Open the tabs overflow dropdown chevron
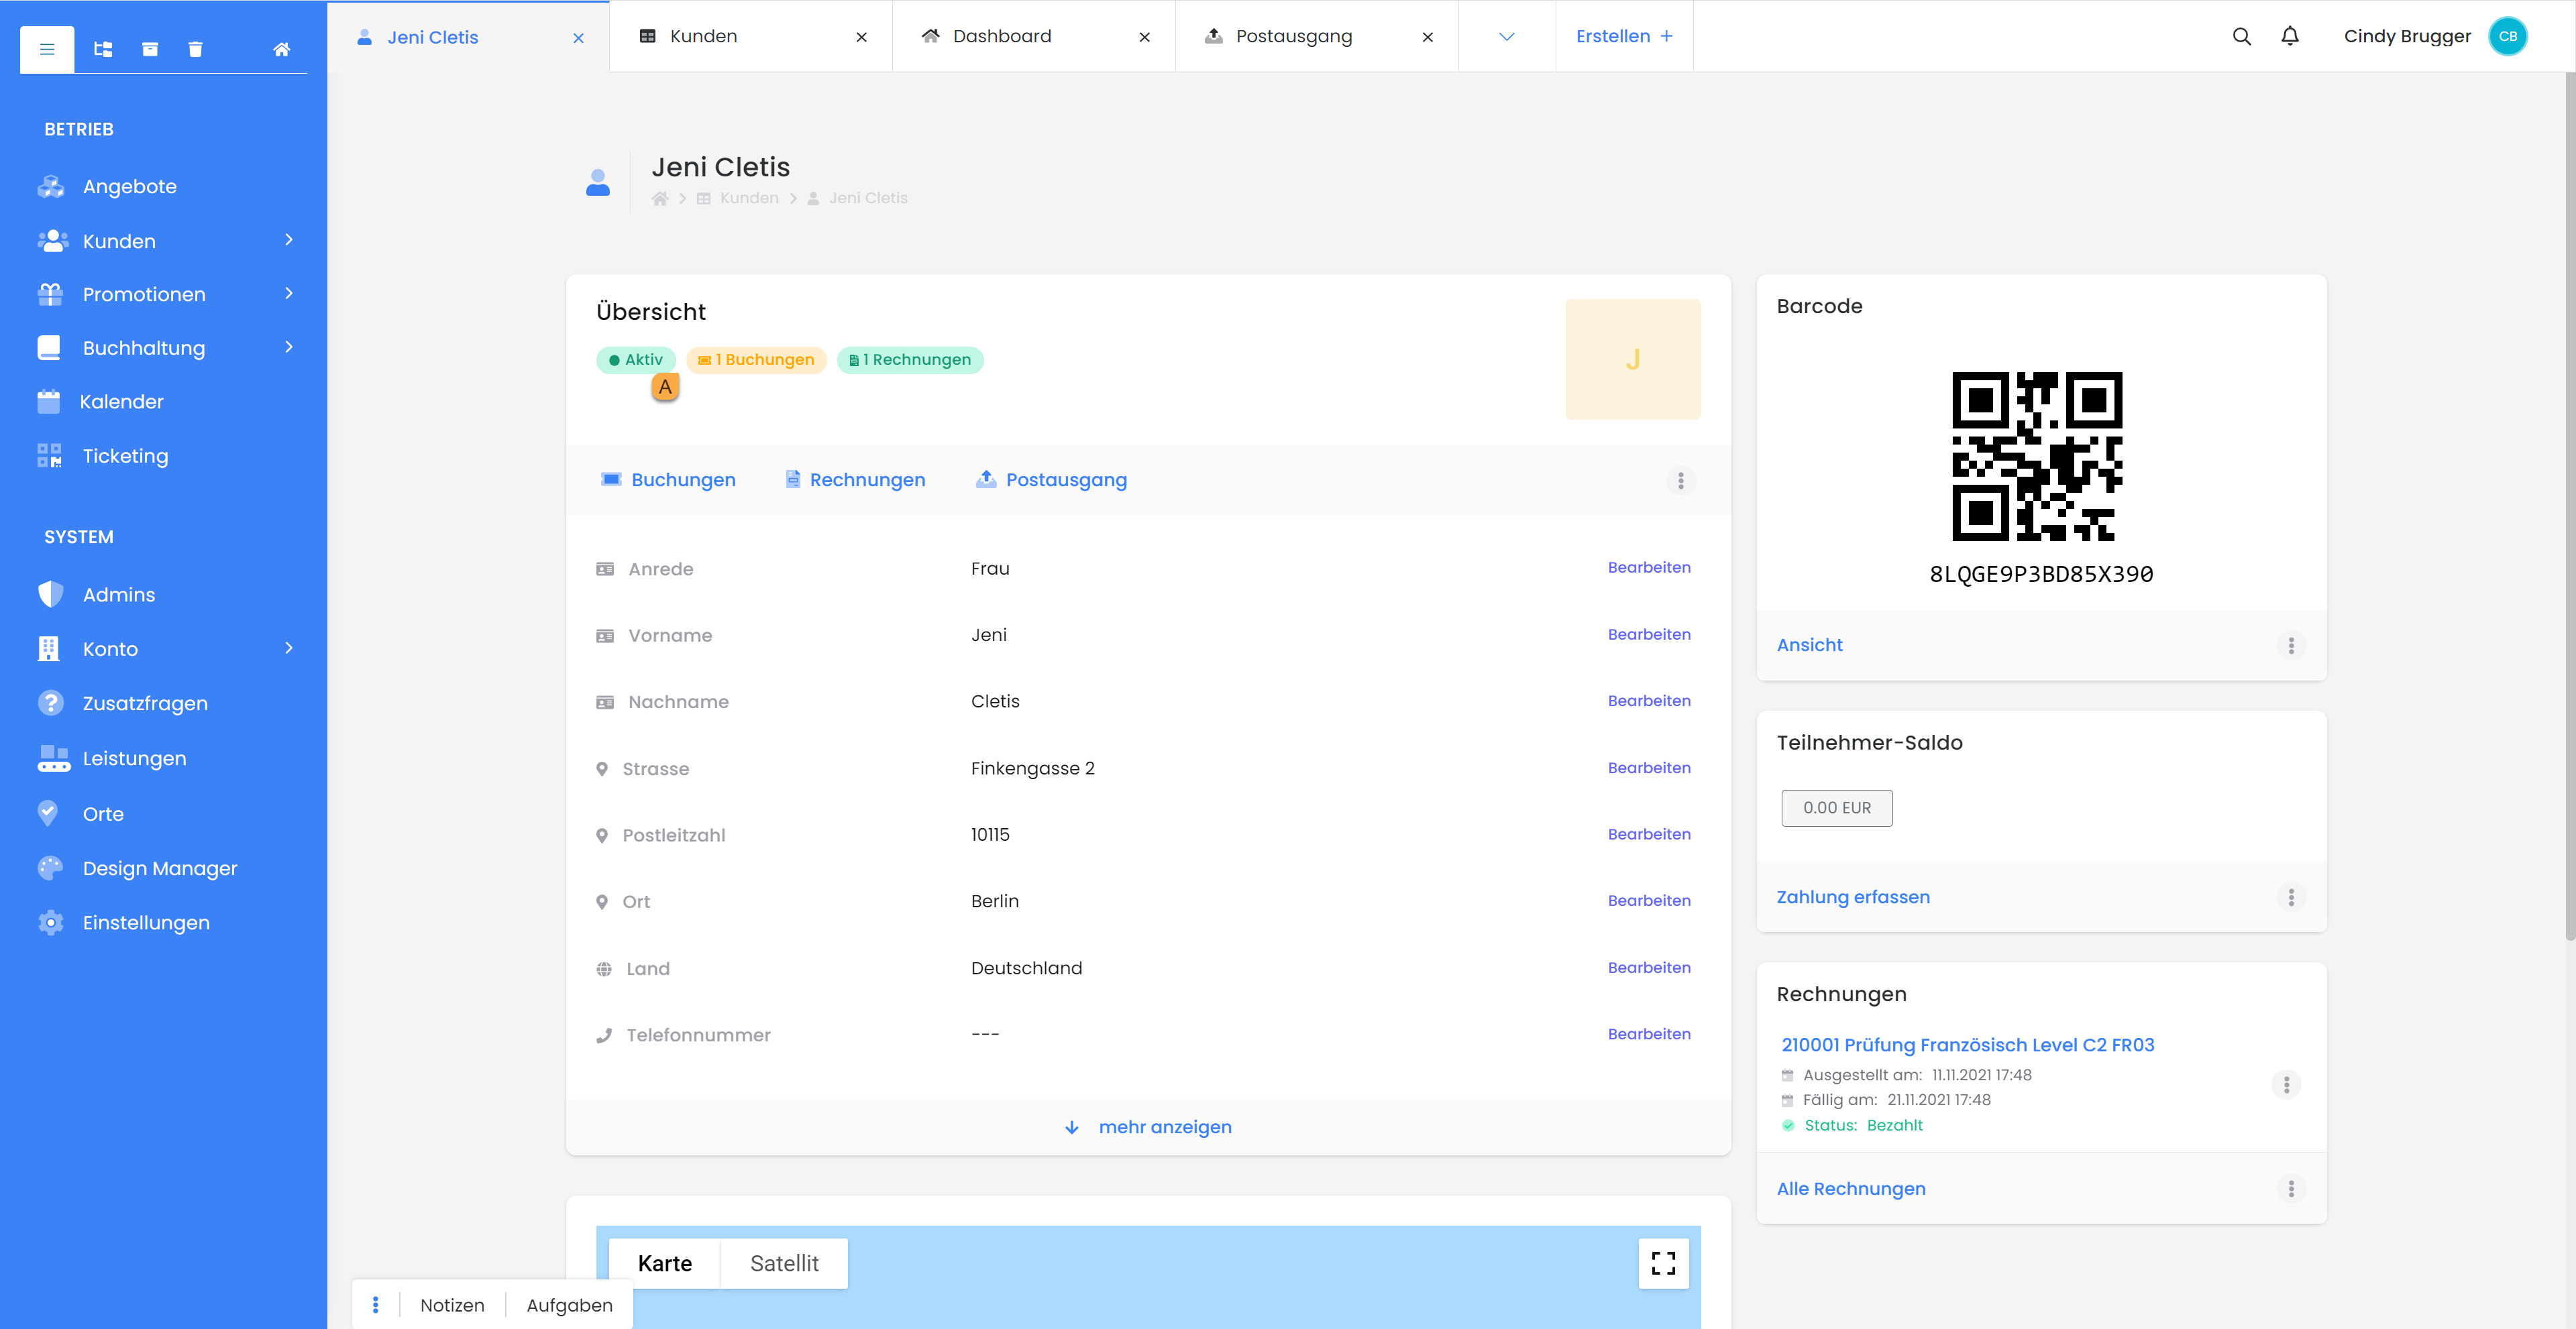The height and width of the screenshot is (1329, 2576). pyautogui.click(x=1506, y=36)
